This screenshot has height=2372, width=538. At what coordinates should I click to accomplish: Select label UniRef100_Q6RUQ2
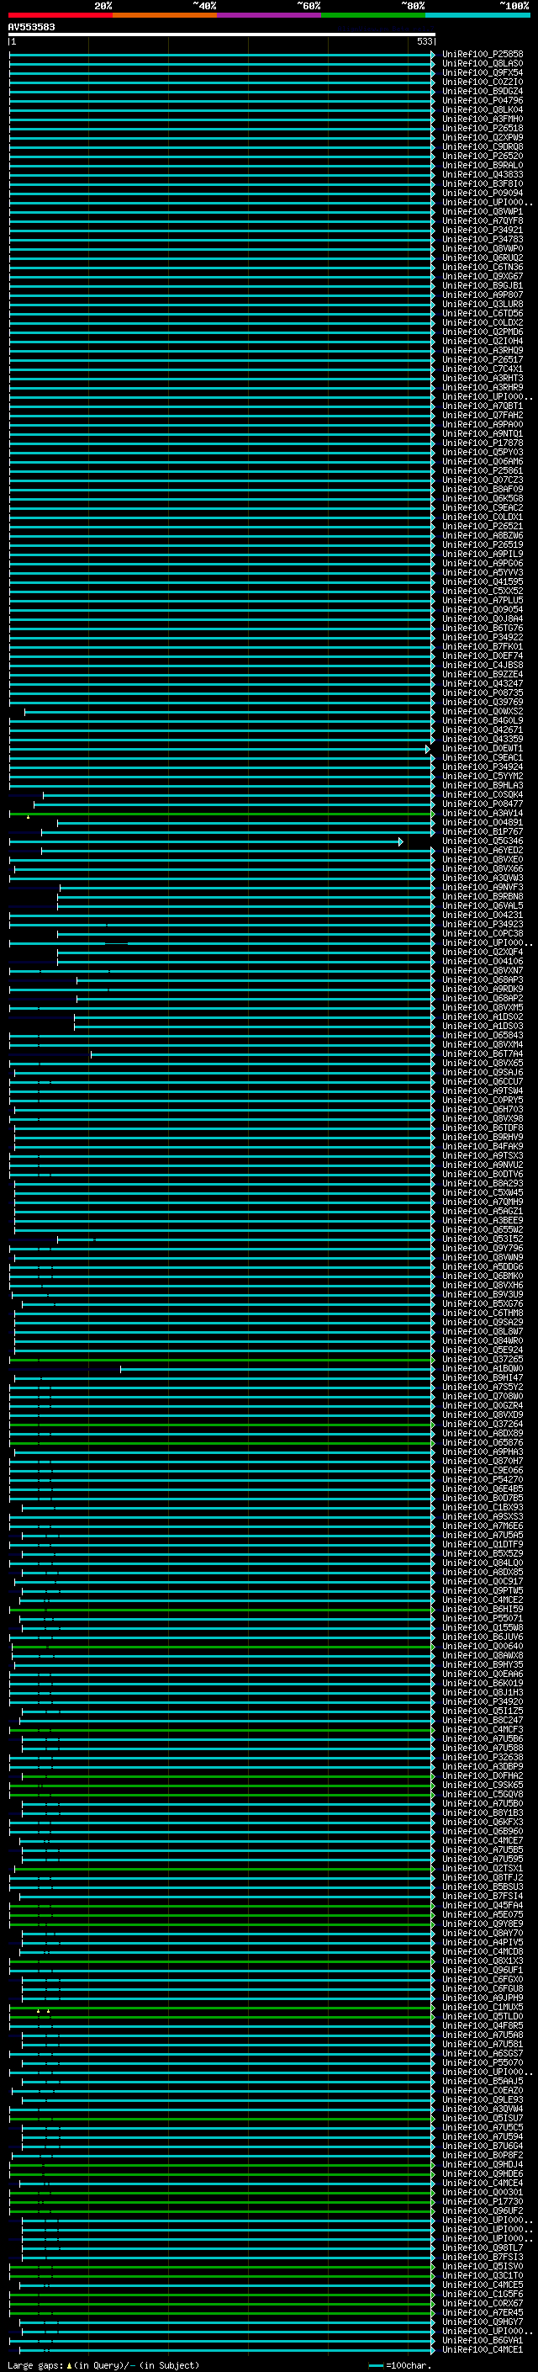[482, 257]
